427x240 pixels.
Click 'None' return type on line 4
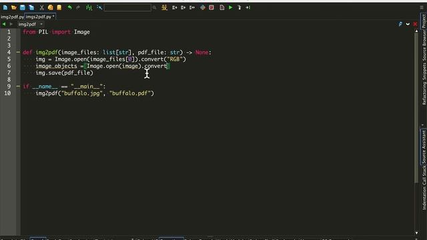[201, 52]
